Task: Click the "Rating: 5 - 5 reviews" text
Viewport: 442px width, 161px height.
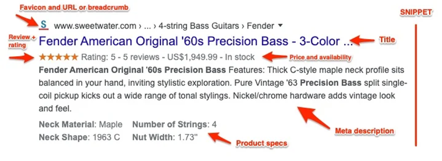Action: pos(120,57)
